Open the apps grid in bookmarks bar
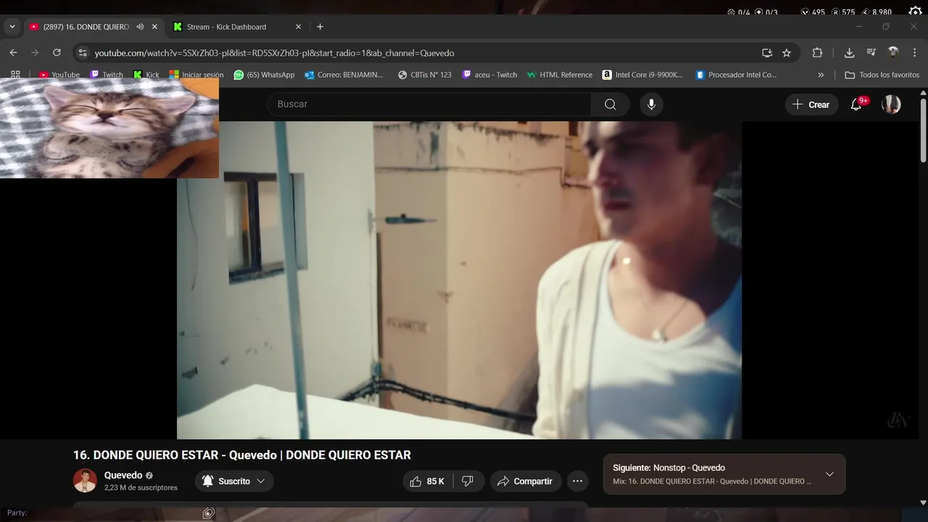Viewport: 928px width, 522px height. [x=15, y=75]
